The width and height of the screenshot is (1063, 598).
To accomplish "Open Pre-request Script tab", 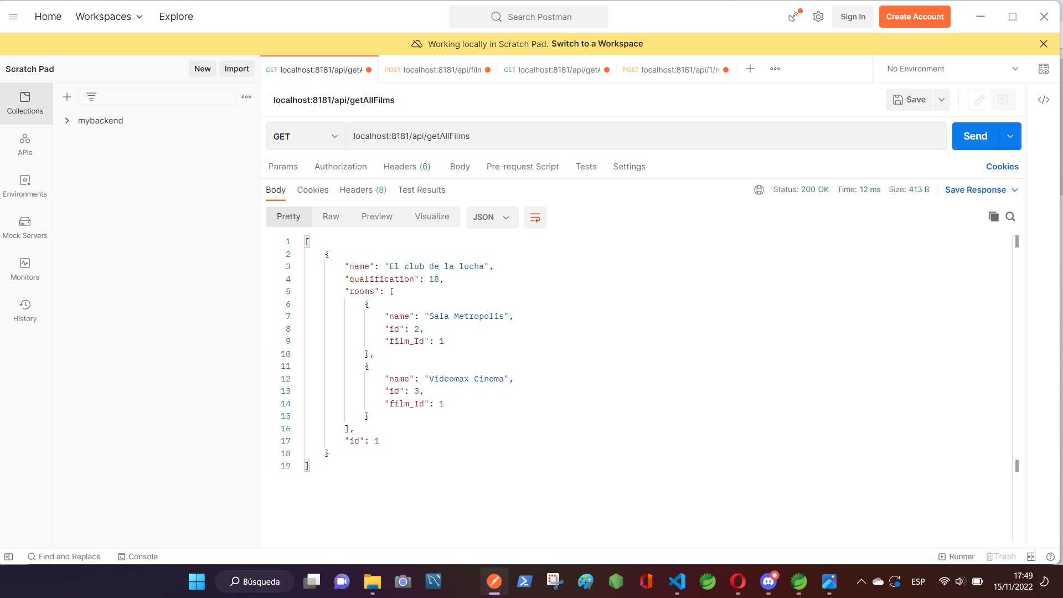I will (x=523, y=167).
